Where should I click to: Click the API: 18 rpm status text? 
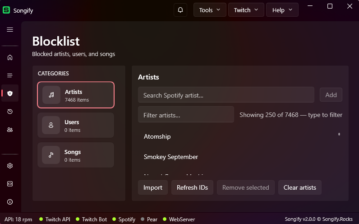pyautogui.click(x=18, y=219)
